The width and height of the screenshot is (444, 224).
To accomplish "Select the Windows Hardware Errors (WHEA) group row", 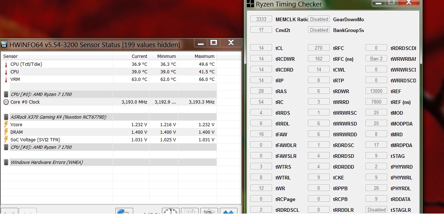I will (x=109, y=162).
